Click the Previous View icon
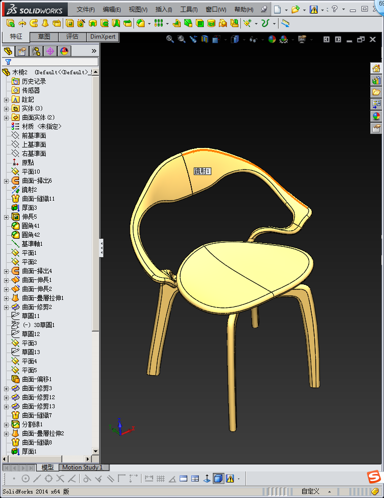Viewport: 384px width, 498px height. coord(193,39)
